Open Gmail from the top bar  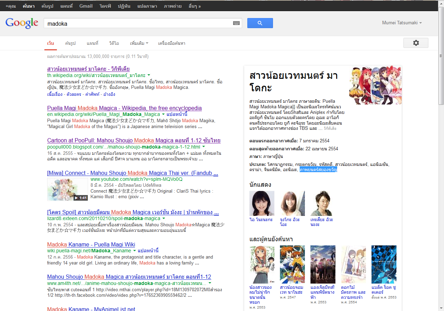click(86, 6)
